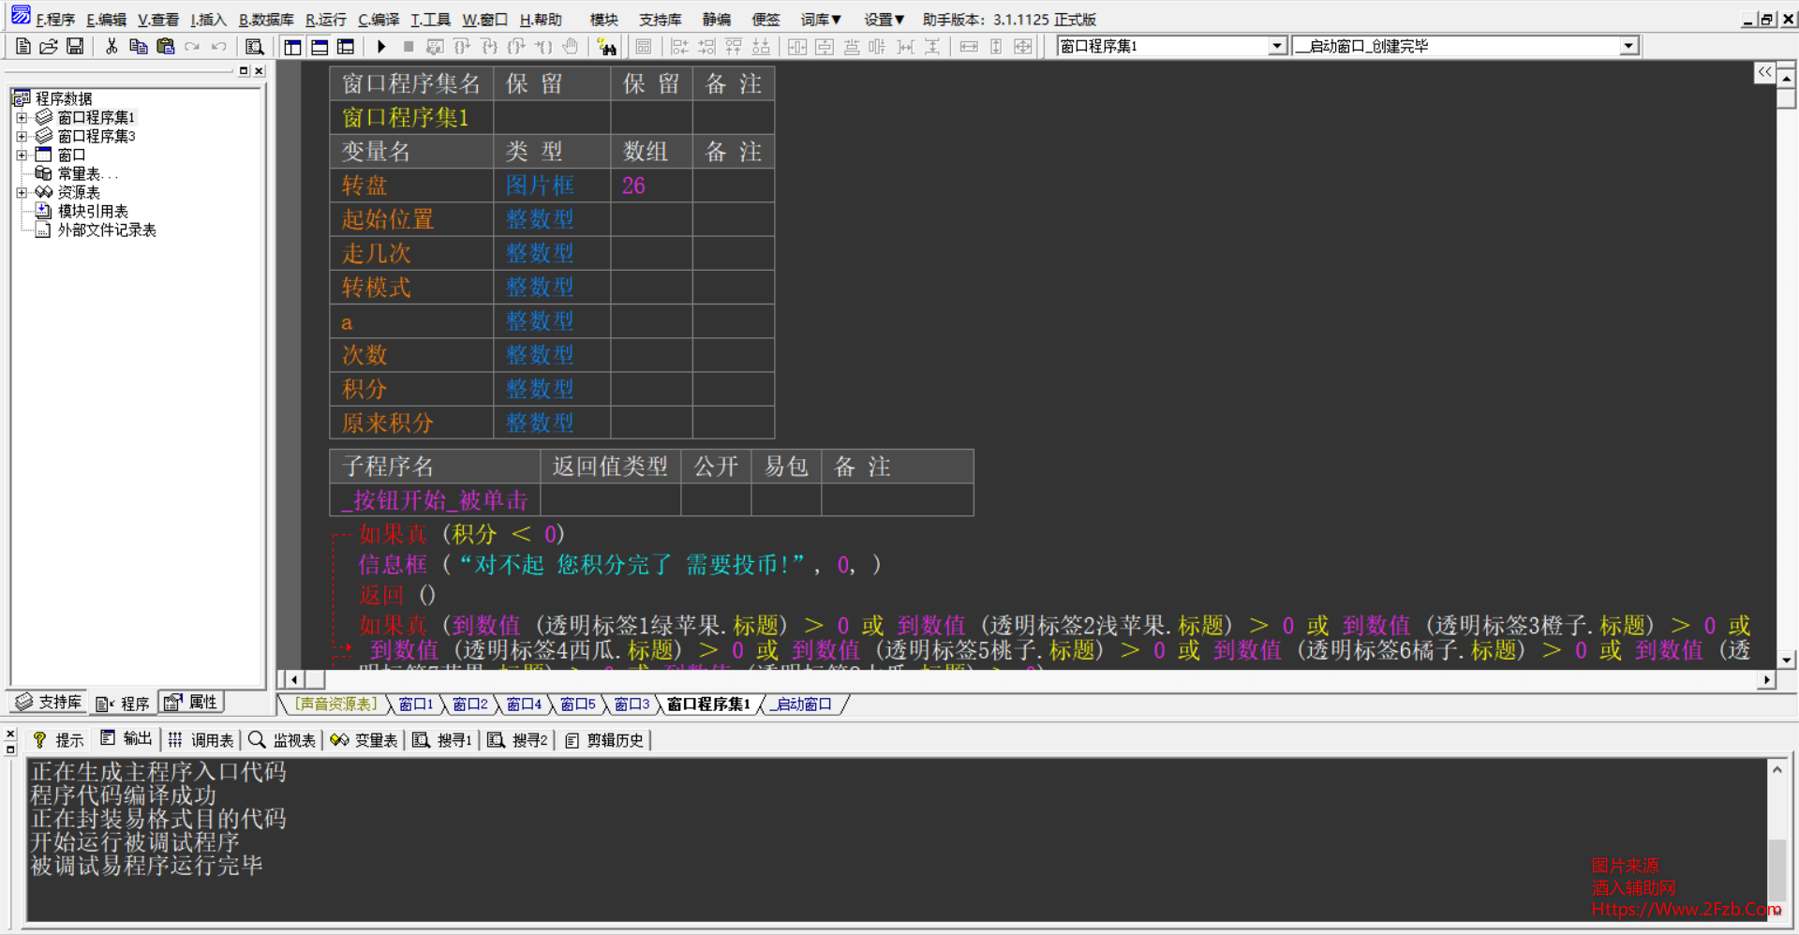
Task: Click the output panel scroll up arrow
Action: [1777, 770]
